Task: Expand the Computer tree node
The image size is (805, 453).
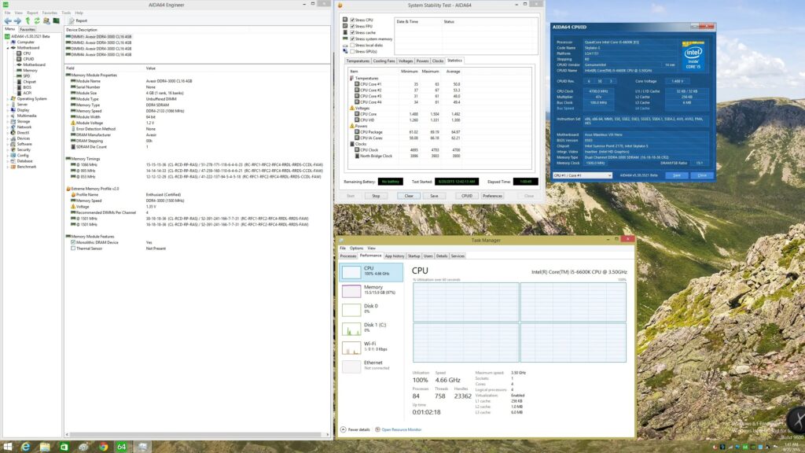Action: (7, 42)
